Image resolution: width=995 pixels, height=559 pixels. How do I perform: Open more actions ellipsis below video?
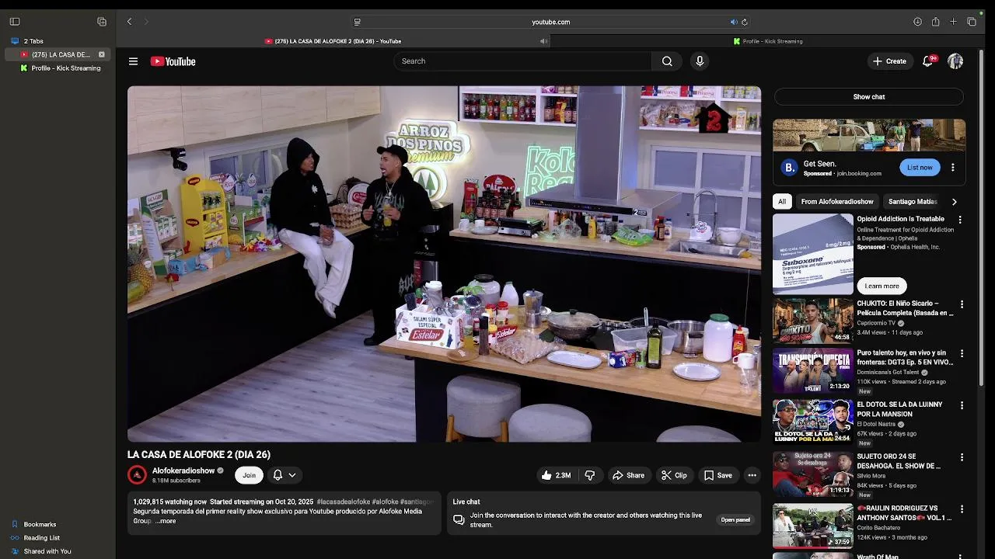752,475
